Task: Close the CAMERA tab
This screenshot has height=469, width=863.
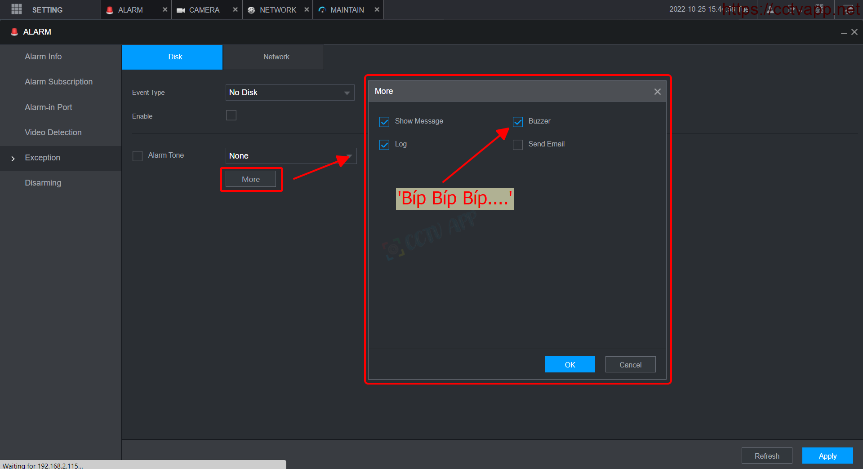Action: click(x=235, y=9)
